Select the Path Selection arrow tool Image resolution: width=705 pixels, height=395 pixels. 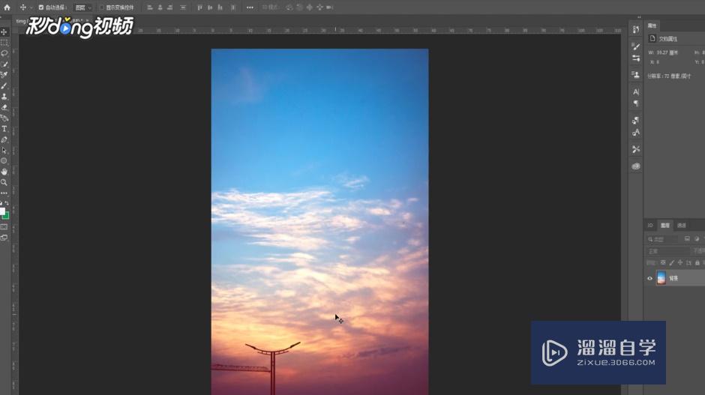click(4, 151)
